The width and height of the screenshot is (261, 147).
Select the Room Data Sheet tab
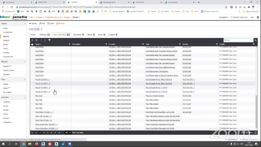(61, 35)
